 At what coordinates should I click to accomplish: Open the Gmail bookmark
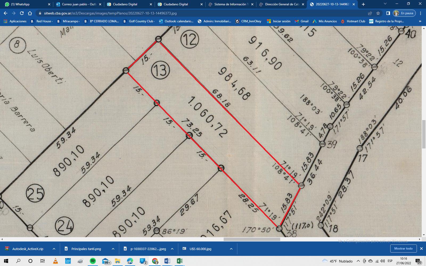(301, 21)
